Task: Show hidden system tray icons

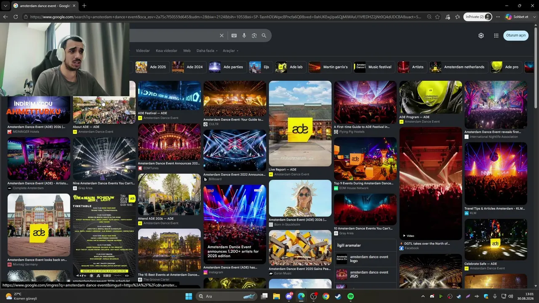Action: (423, 296)
